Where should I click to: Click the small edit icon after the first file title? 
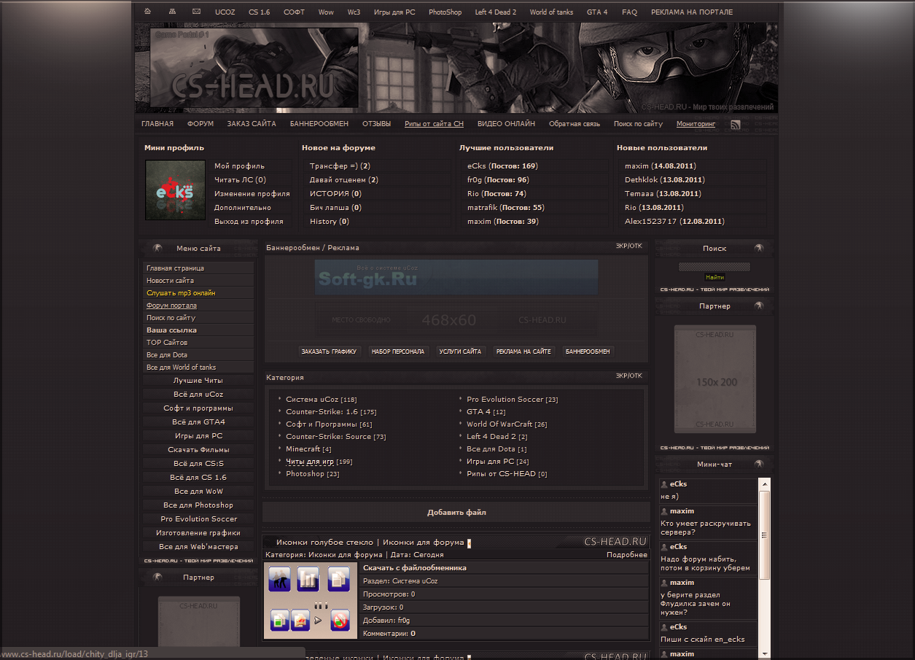coord(470,543)
